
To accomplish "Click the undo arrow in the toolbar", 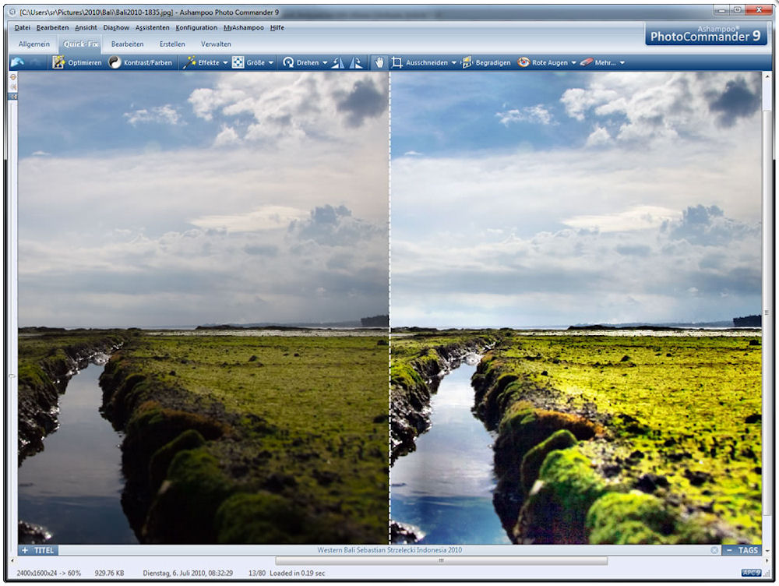I will 17,62.
